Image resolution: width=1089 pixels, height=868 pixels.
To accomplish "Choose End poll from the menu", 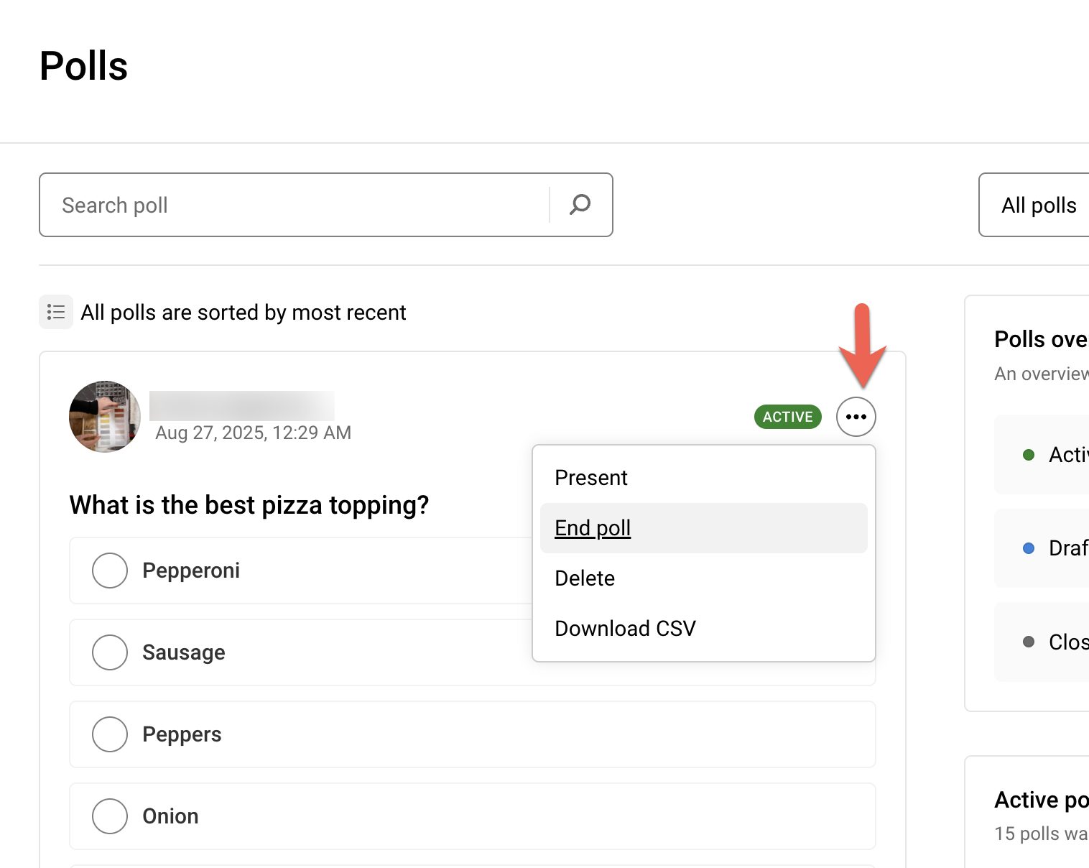I will click(703, 528).
